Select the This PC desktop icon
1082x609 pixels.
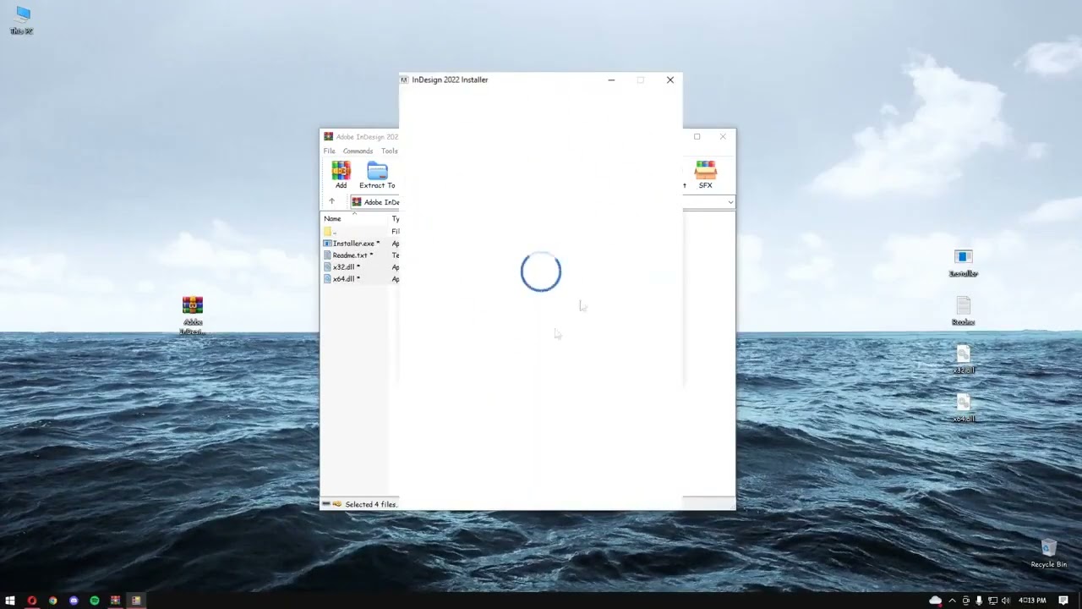pos(22,20)
